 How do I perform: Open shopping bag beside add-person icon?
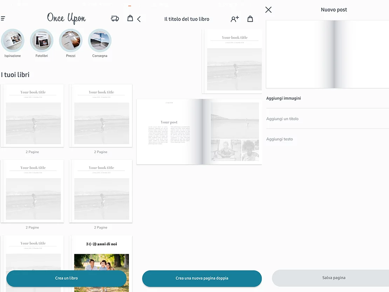click(x=250, y=19)
